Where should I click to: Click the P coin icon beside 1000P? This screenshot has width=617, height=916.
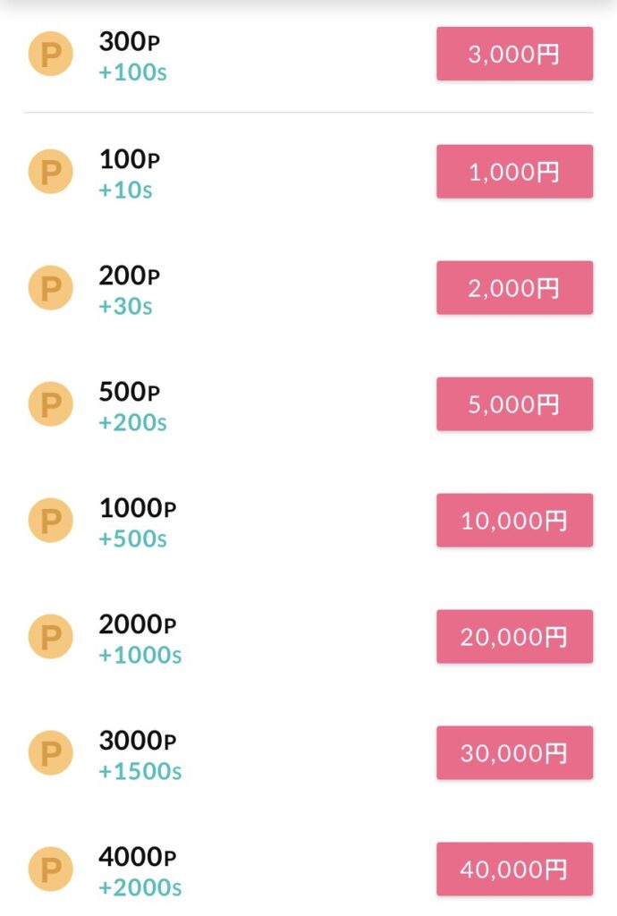pyautogui.click(x=50, y=520)
